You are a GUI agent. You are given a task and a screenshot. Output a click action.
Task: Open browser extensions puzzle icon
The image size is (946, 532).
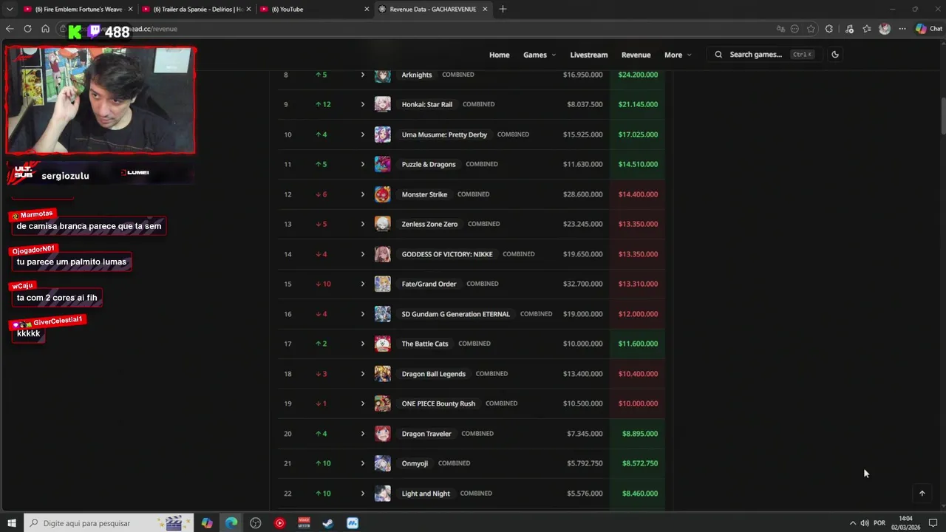829,29
